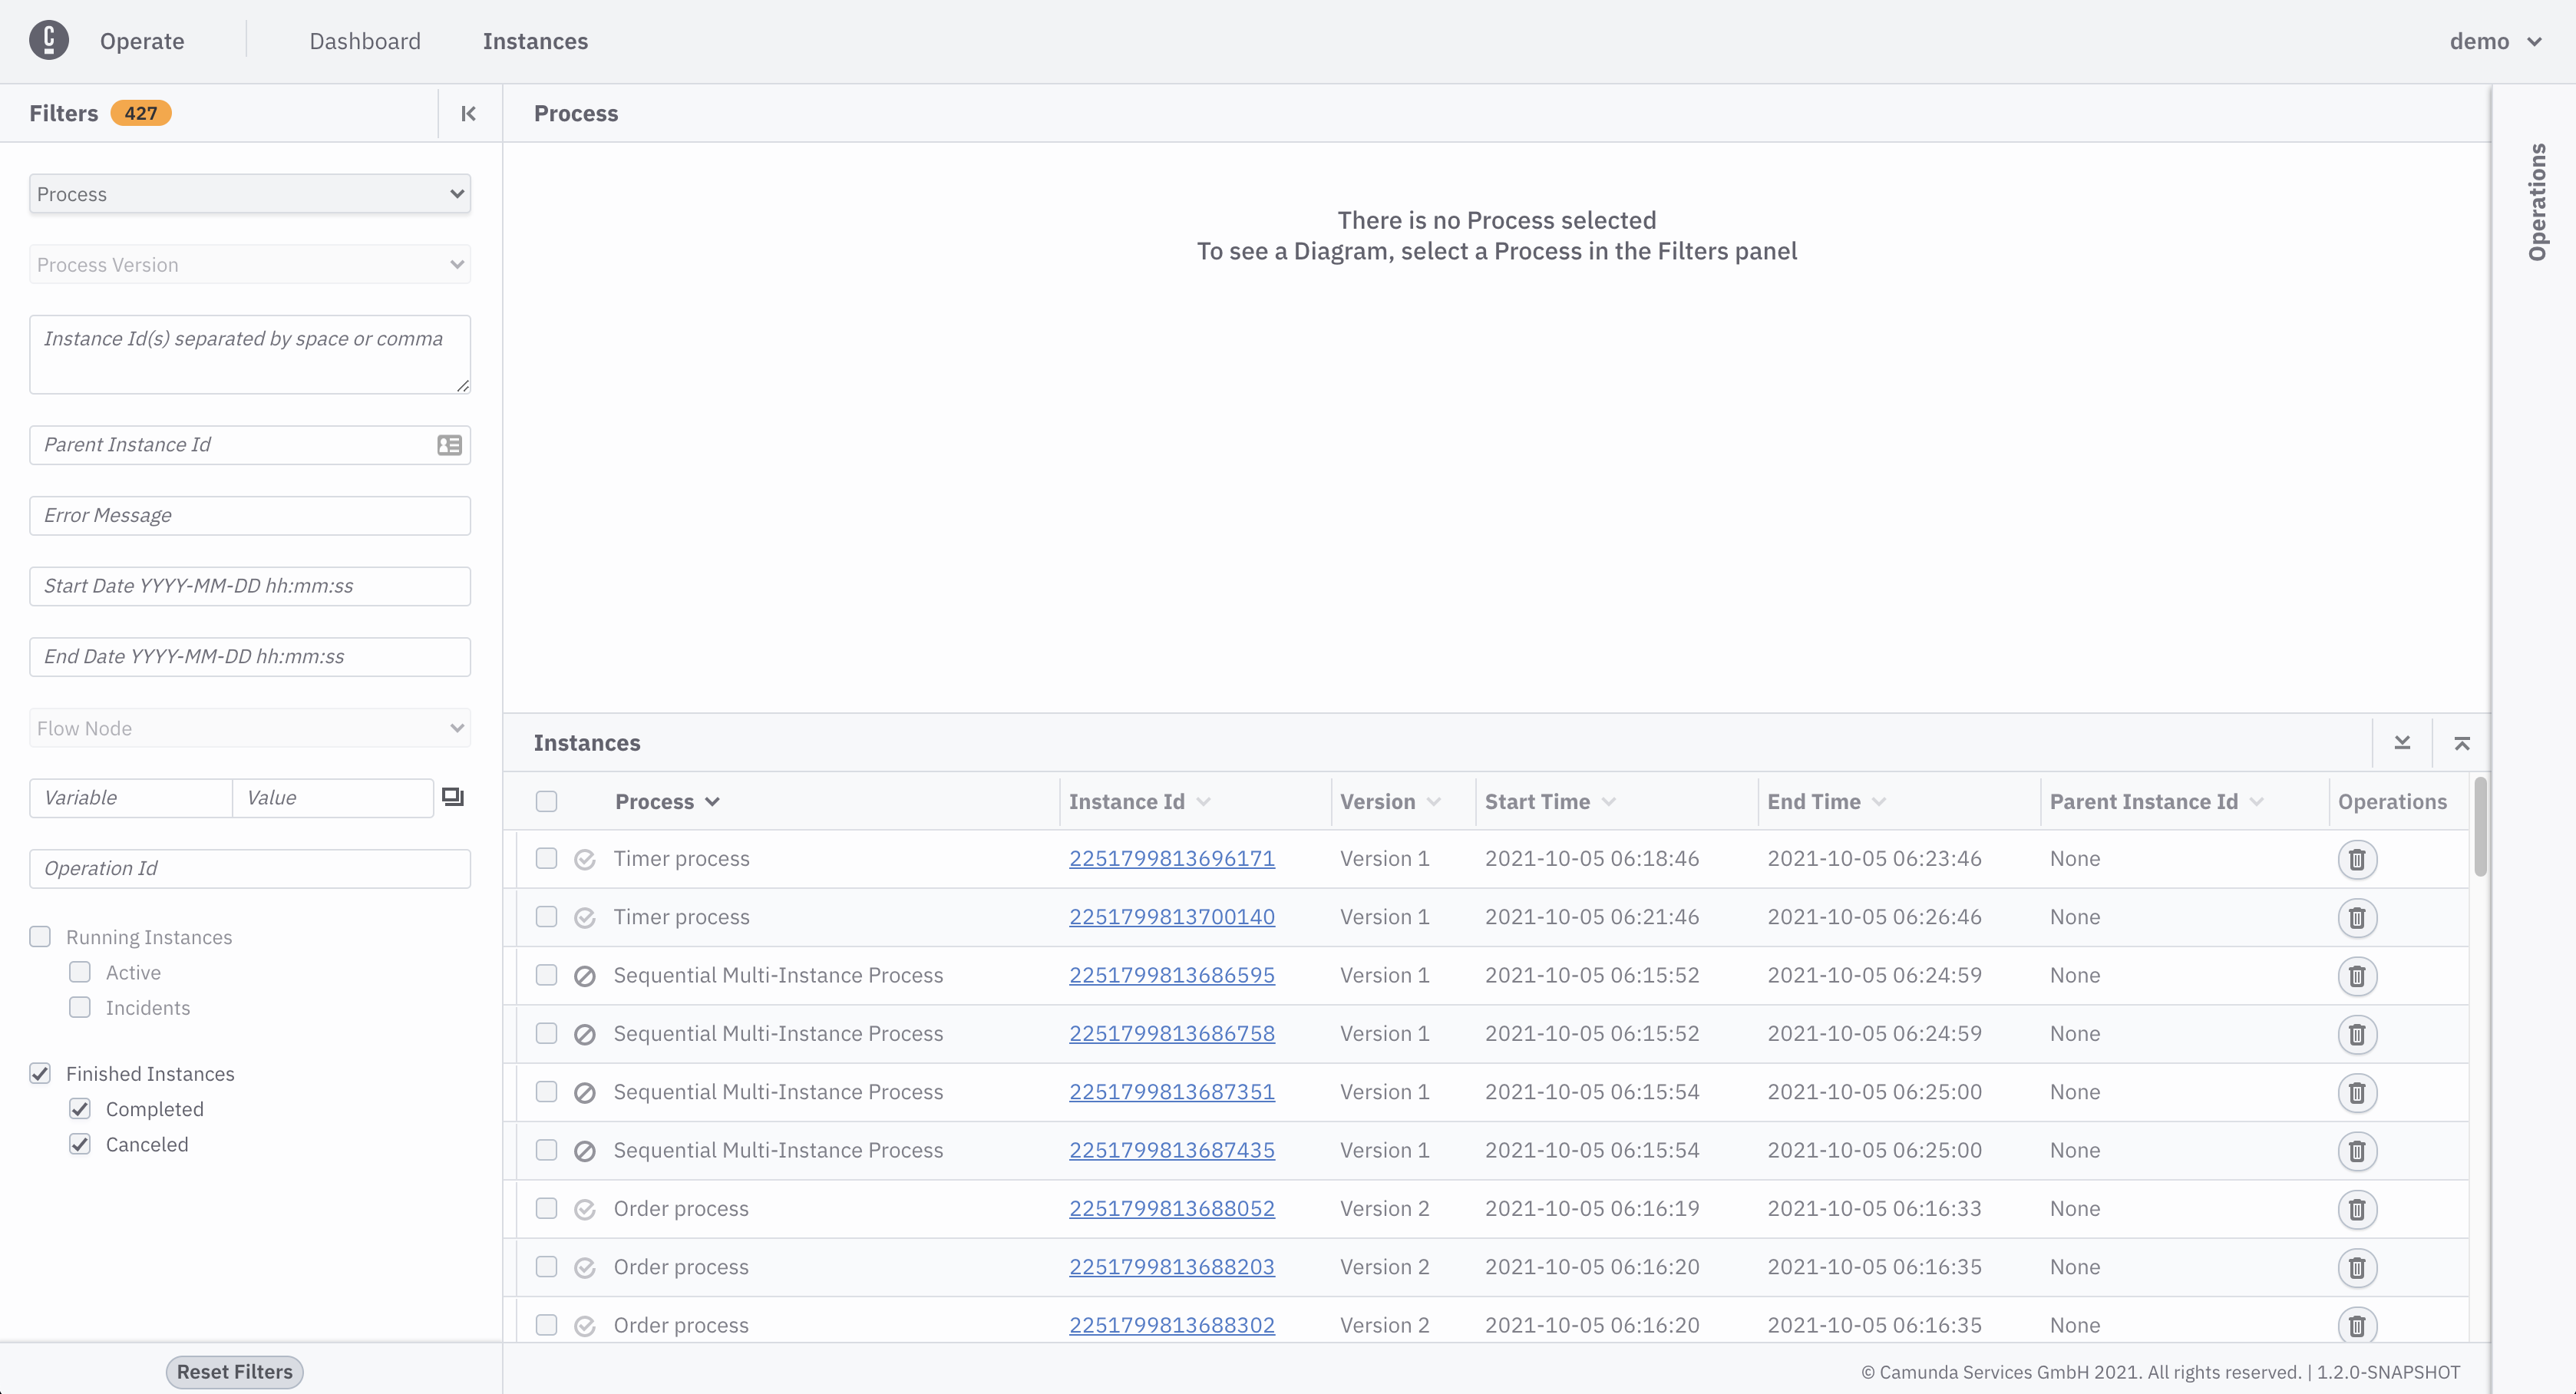Select all instances via header checkbox
This screenshot has width=2576, height=1394.
[x=547, y=801]
